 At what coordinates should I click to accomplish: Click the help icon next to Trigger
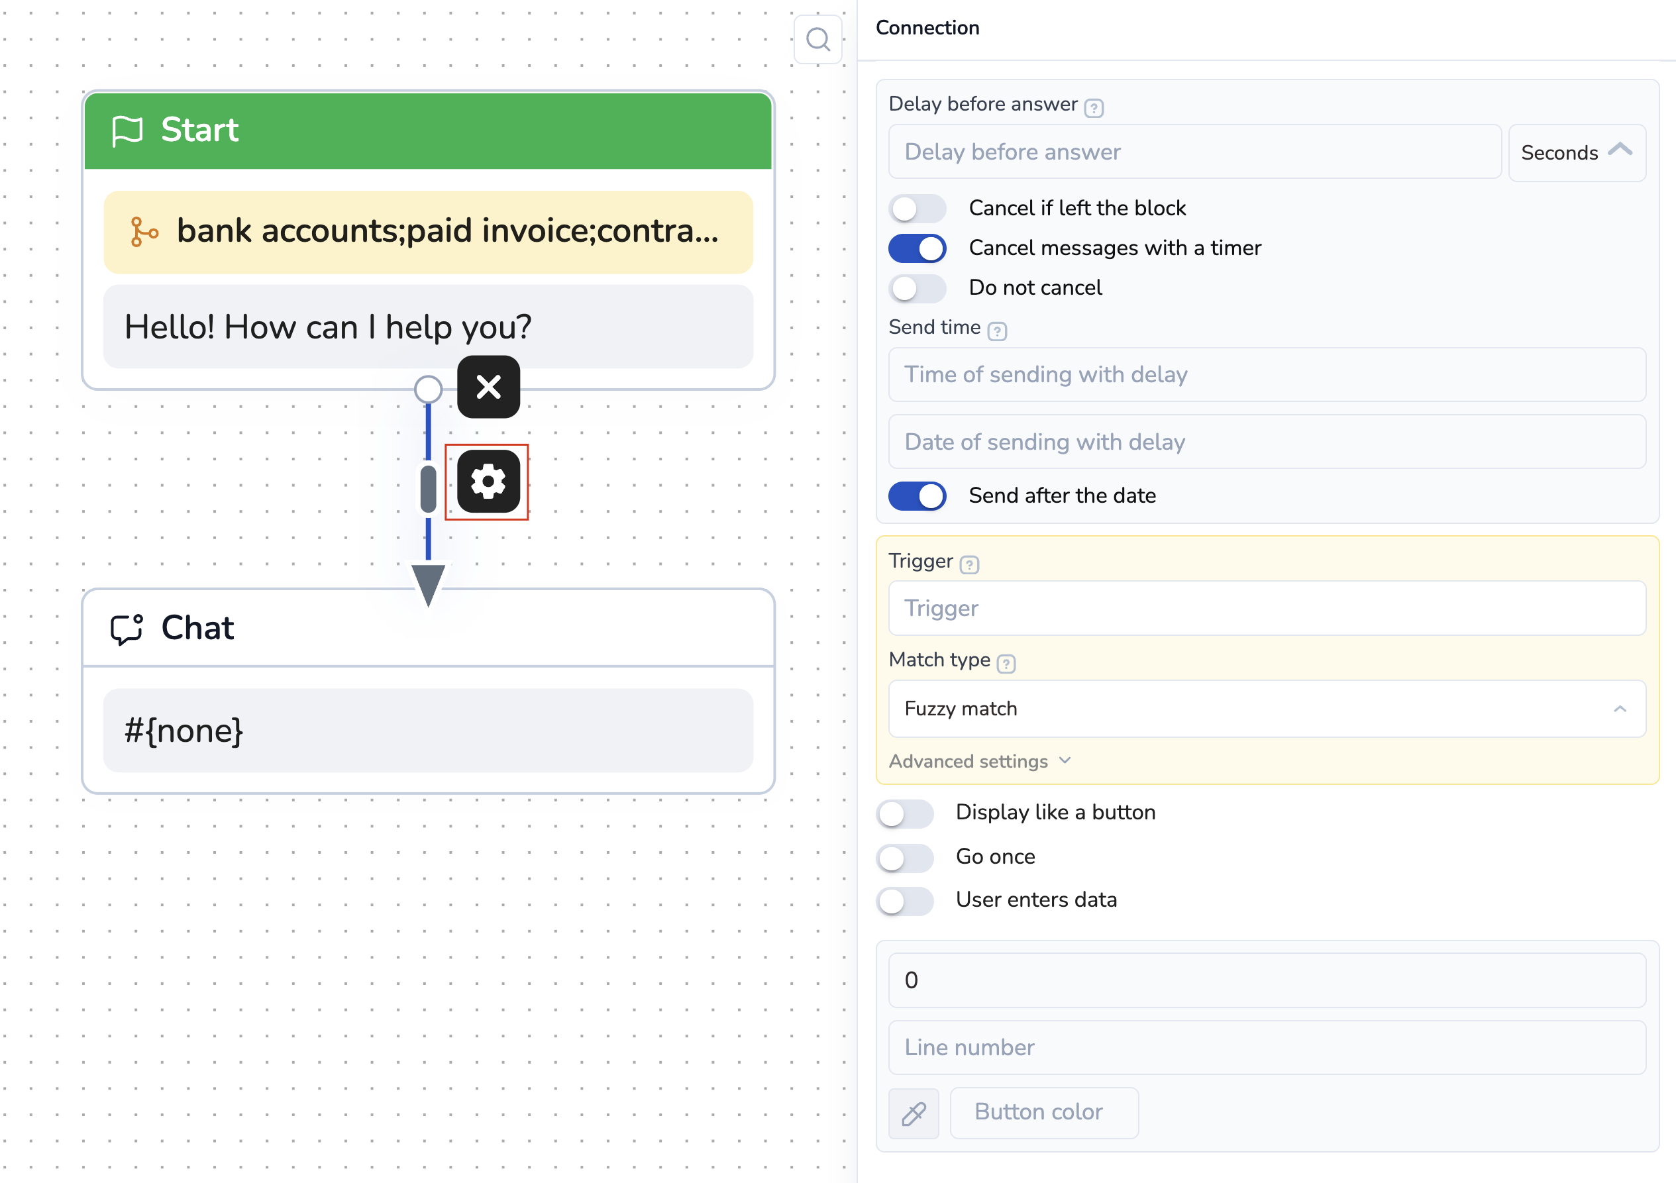pyautogui.click(x=969, y=564)
